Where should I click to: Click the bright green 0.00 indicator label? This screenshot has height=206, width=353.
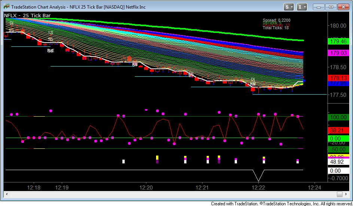coord(338,139)
